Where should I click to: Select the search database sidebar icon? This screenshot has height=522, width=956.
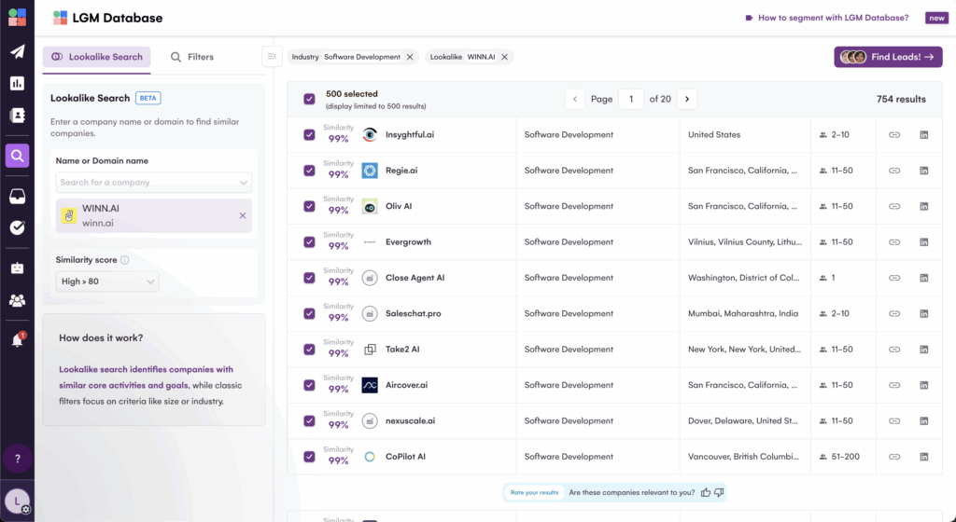tap(17, 156)
